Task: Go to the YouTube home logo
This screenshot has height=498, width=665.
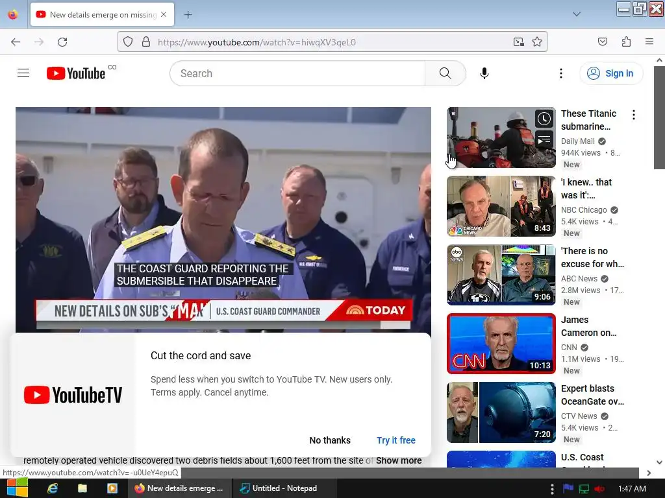Action: (76, 73)
